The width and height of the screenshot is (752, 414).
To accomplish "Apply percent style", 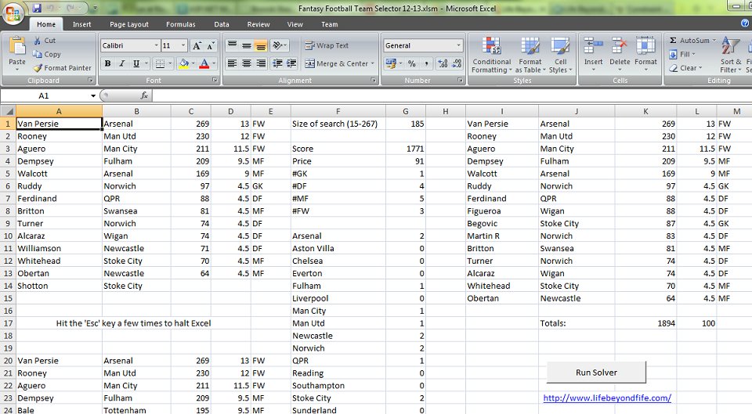I will [411, 63].
